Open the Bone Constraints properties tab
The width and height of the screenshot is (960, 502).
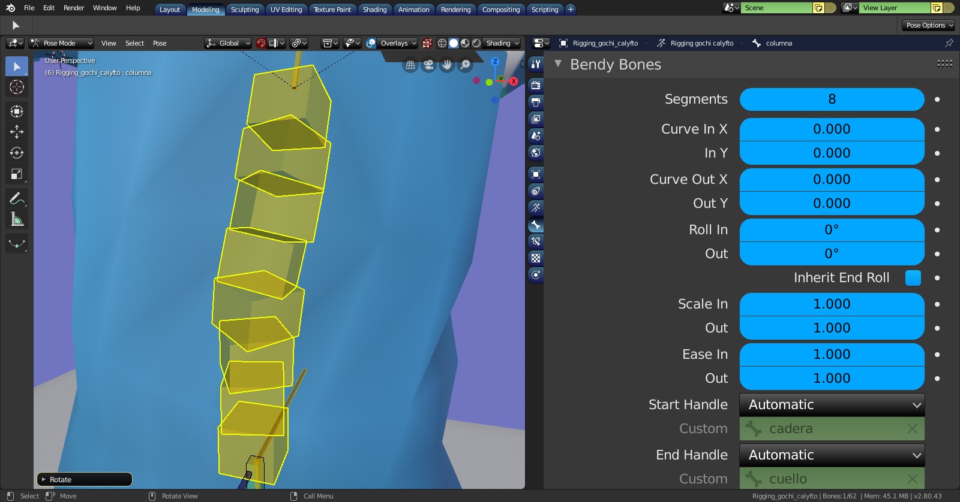[x=536, y=241]
